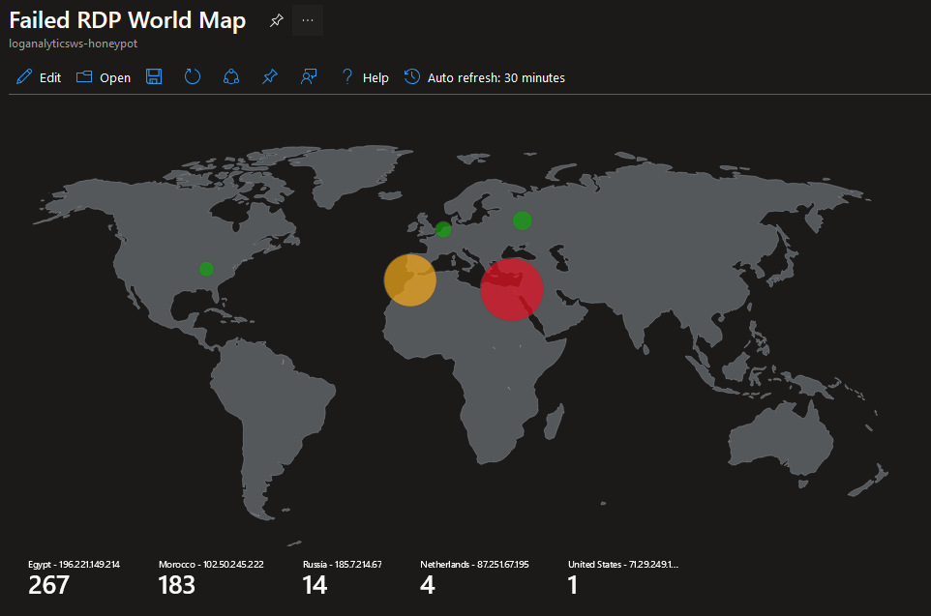The height and width of the screenshot is (616, 931).
Task: Click the feedback person icon
Action: [309, 76]
